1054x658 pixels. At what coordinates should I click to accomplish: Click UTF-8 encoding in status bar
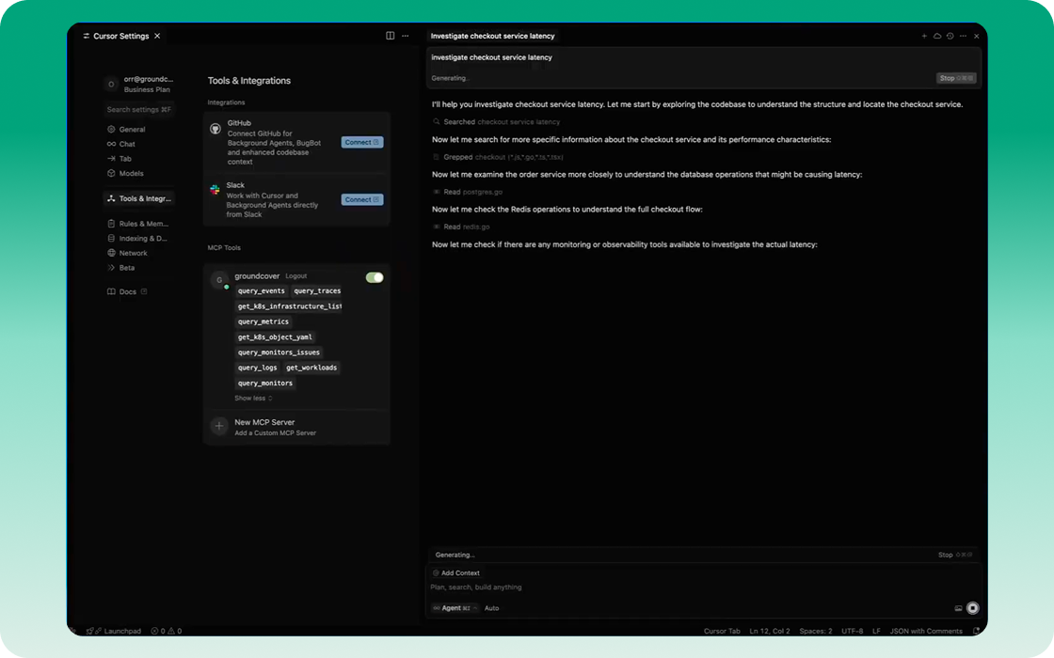point(852,631)
